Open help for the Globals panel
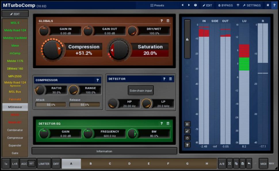The image size is (279, 171). (x=162, y=21)
